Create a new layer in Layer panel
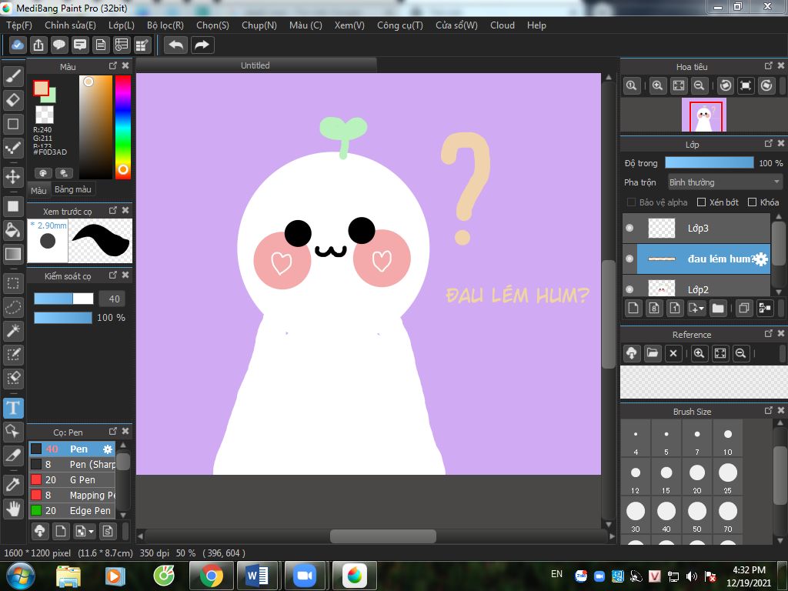788x591 pixels. click(633, 308)
